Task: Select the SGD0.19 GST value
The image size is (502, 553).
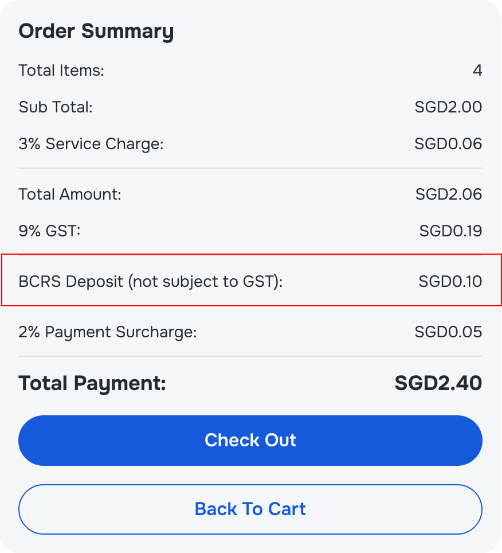Action: (x=450, y=231)
